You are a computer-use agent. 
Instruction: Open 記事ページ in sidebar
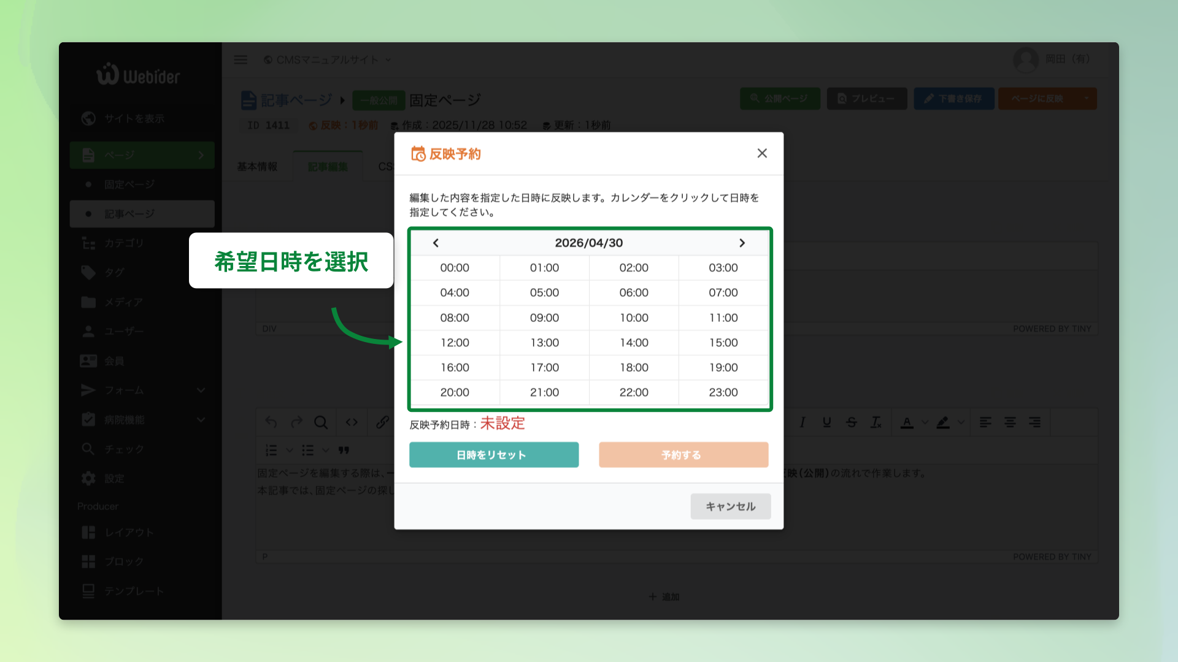point(142,214)
